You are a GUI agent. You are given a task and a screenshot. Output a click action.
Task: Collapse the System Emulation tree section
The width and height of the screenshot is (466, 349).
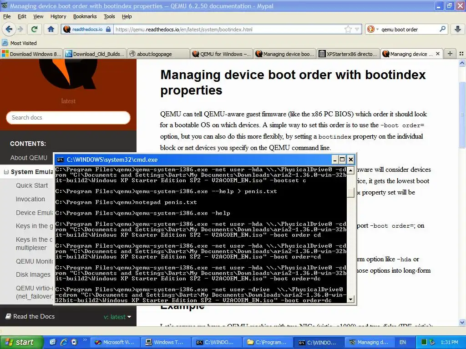point(6,172)
